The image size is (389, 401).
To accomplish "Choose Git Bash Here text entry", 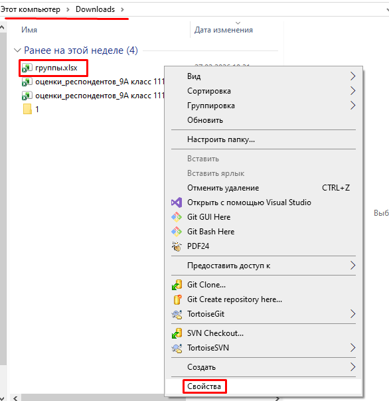I will click(210, 232).
